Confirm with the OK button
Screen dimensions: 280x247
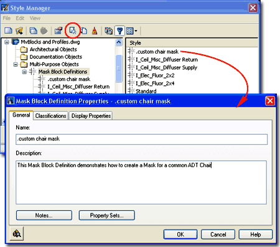click(x=180, y=235)
